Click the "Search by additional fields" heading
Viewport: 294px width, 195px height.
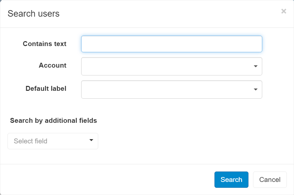(53, 121)
